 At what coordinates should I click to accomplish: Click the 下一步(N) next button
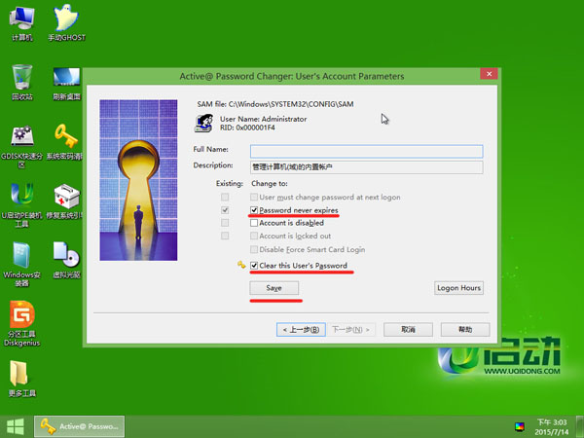pos(350,330)
